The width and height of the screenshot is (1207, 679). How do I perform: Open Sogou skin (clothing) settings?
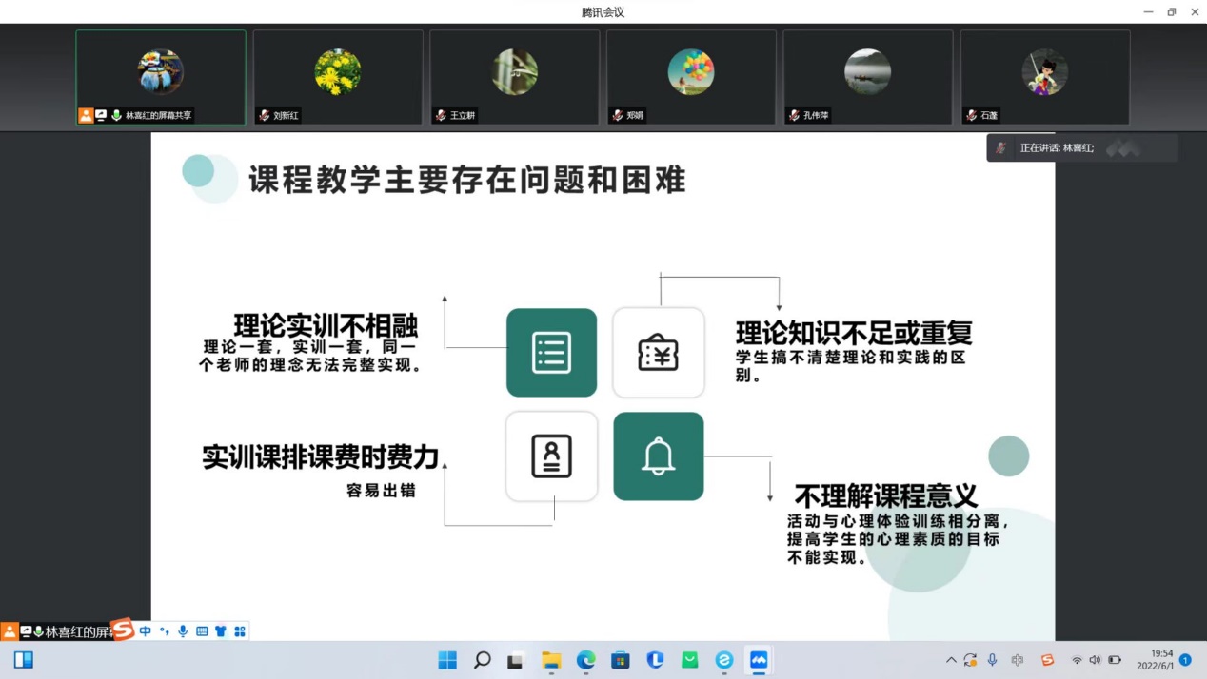click(221, 630)
